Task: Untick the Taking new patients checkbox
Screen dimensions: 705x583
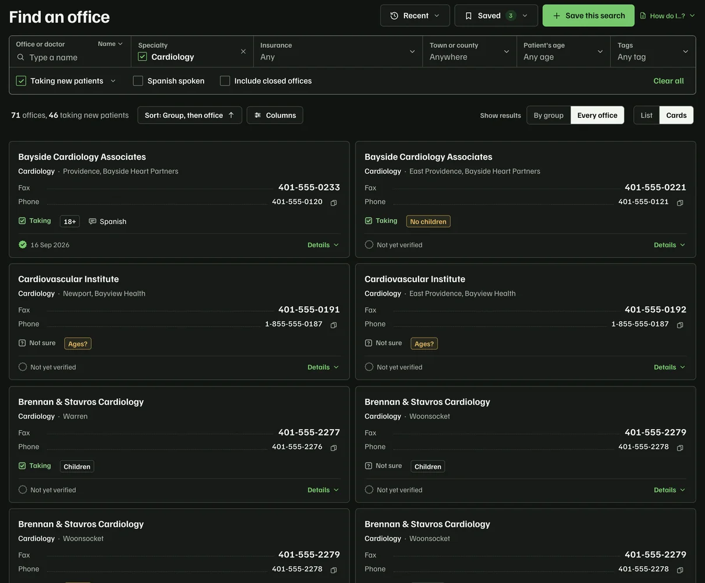Action: pos(21,81)
